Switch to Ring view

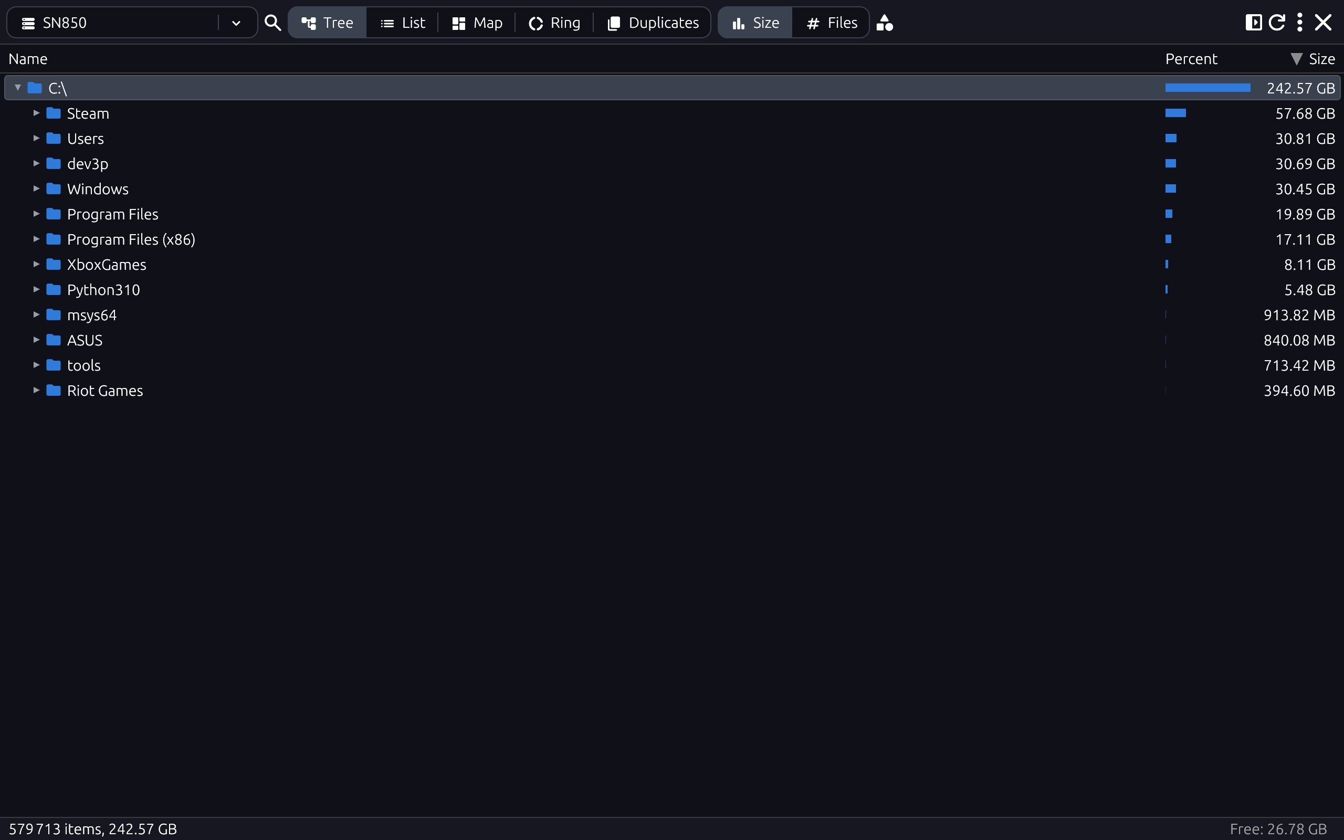(554, 23)
